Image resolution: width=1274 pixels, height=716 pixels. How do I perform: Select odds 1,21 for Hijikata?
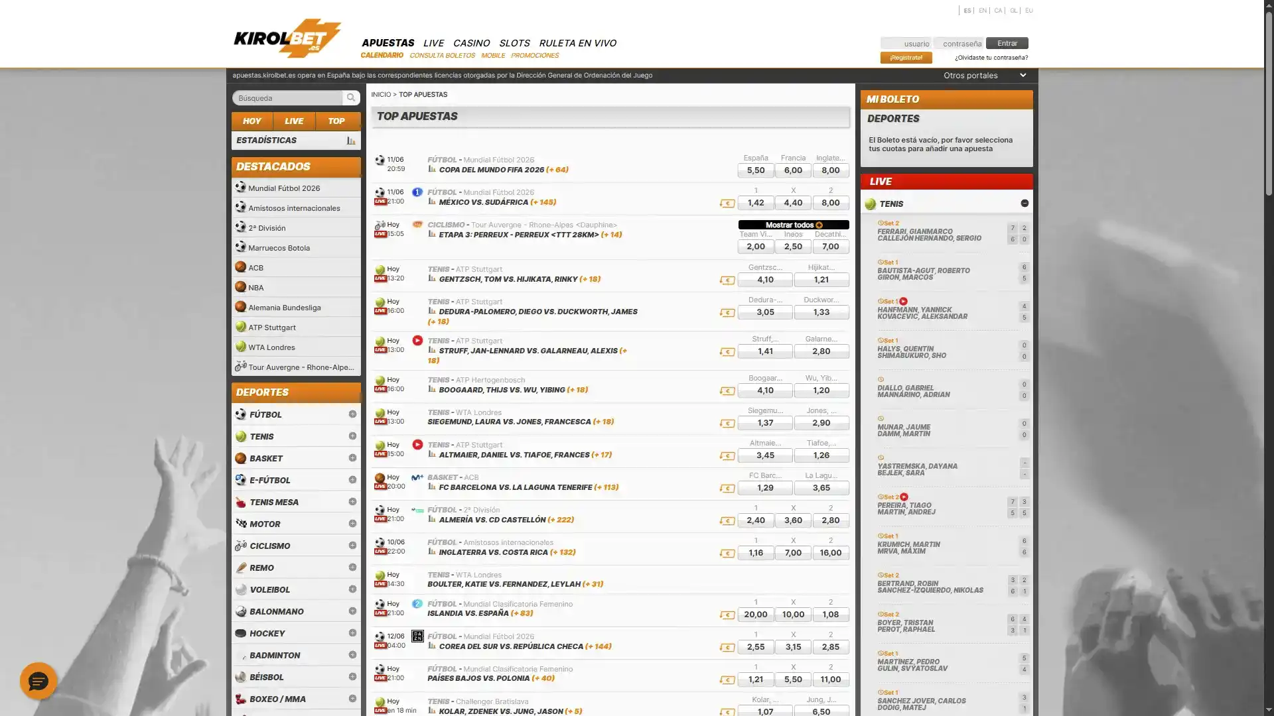pos(821,280)
